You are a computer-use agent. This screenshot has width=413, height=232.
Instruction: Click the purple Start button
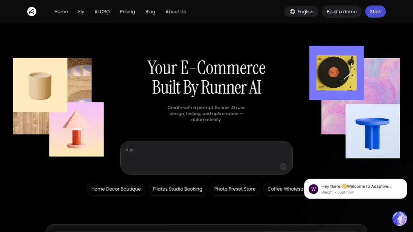coord(375,11)
